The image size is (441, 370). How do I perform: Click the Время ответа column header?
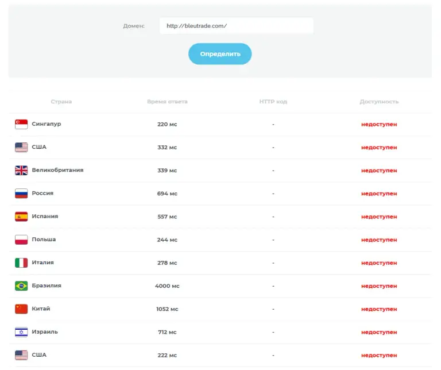(x=167, y=102)
